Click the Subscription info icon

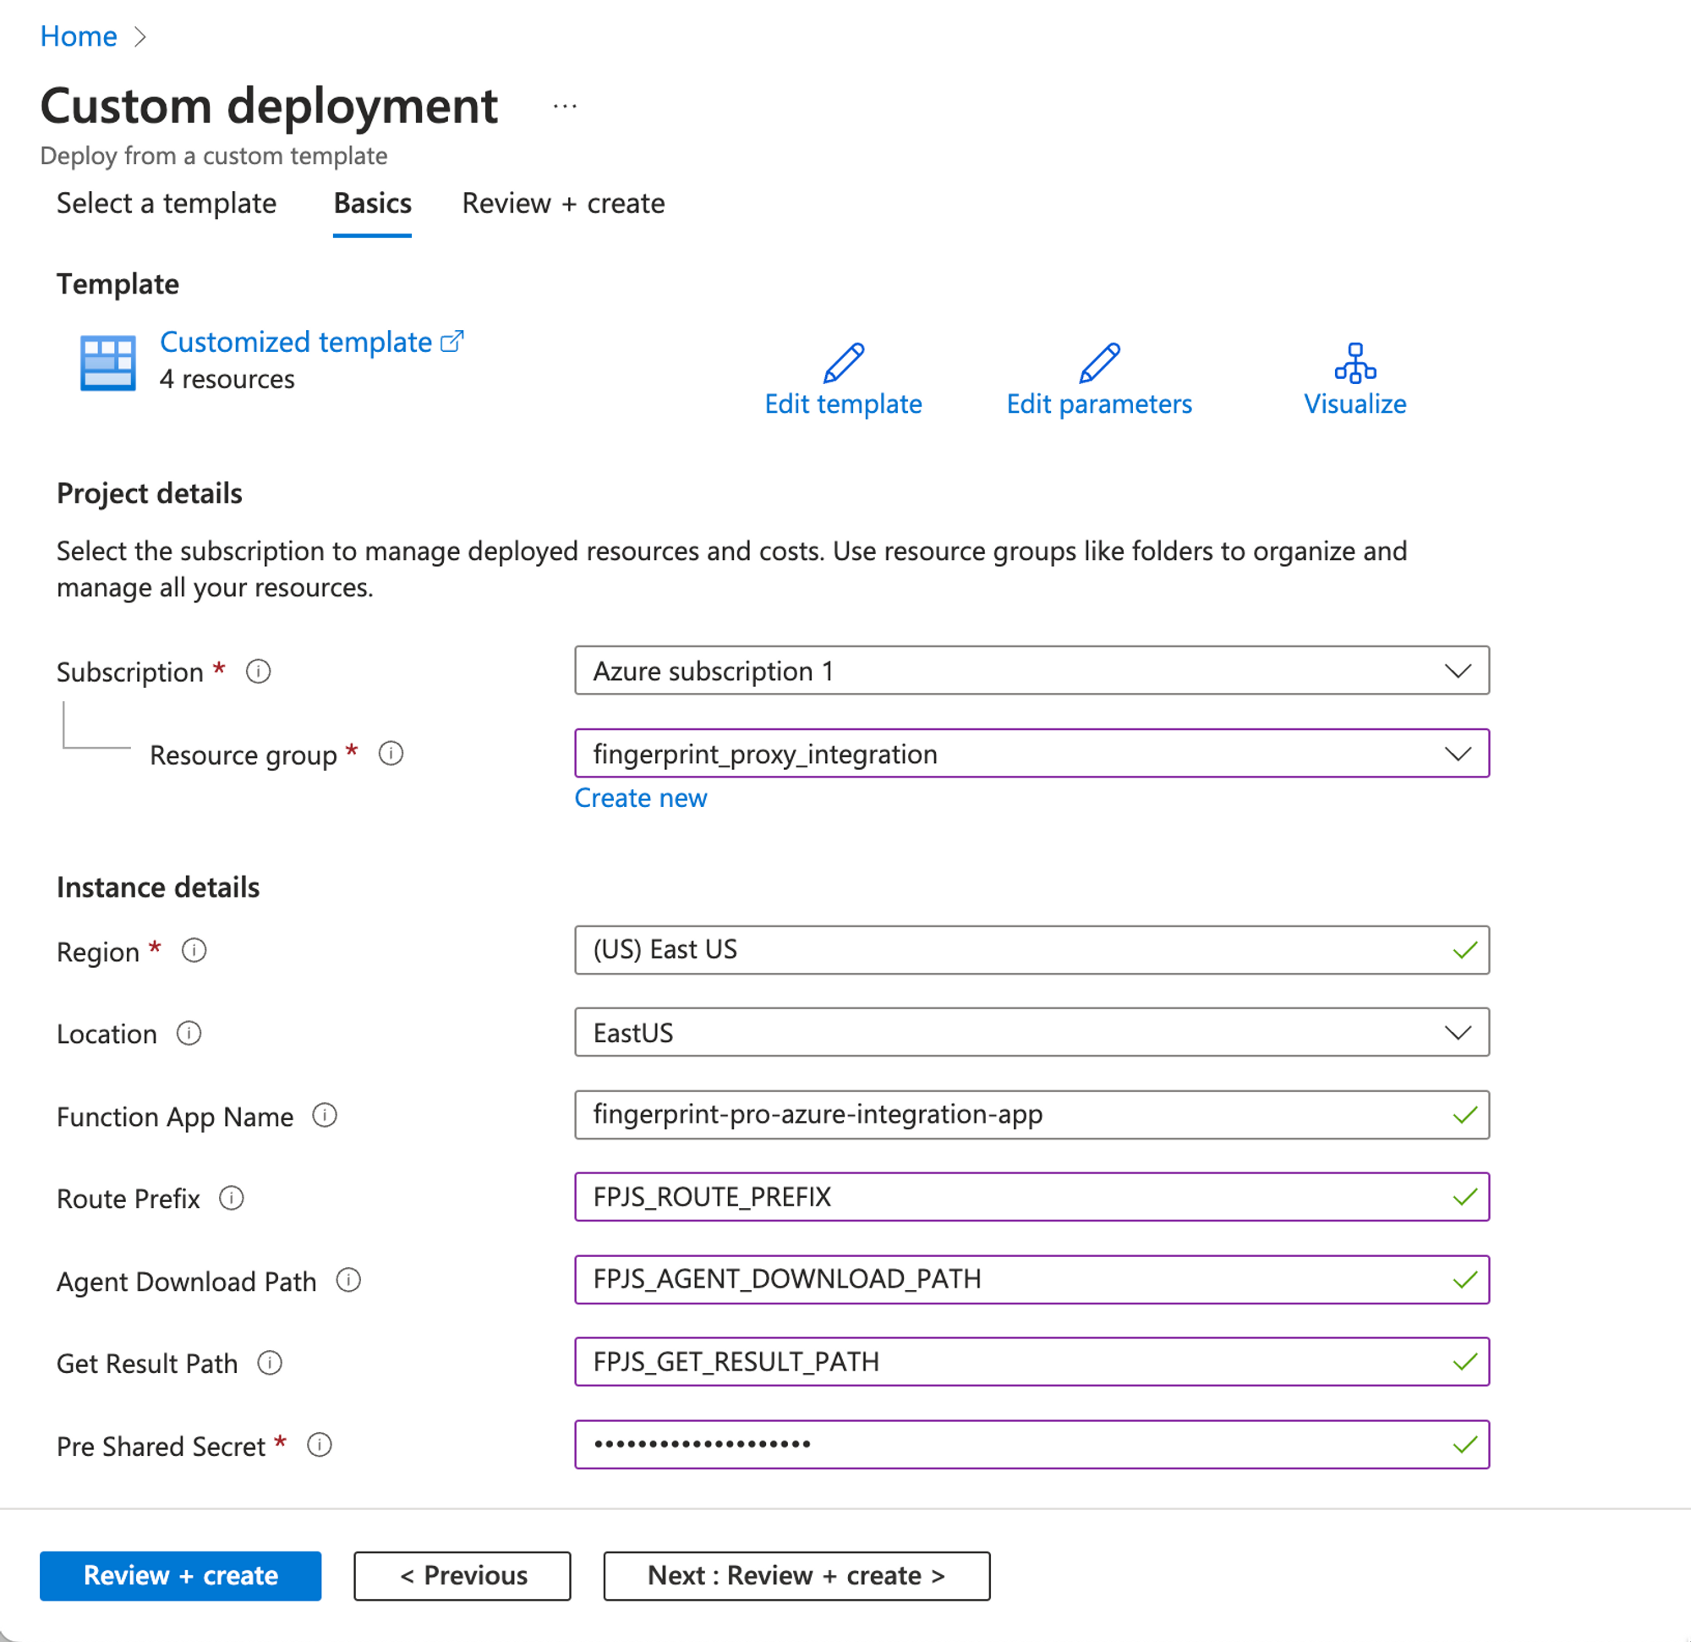click(258, 671)
